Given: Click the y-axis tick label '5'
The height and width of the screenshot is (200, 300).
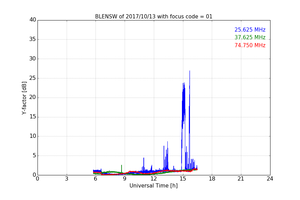Looking at the screenshot, I should (34, 156).
